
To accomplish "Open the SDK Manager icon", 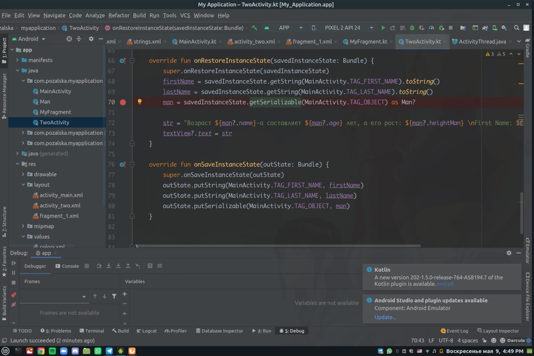I will (504, 28).
